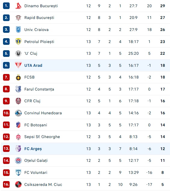
Task: Click the blue rank 1 position badge
Action: 6,6
